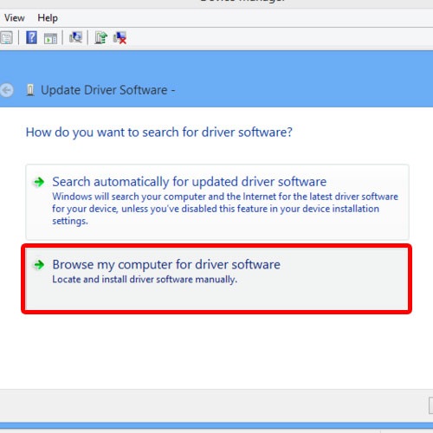Click the Update Driver Software toolbar icon

pos(100,38)
